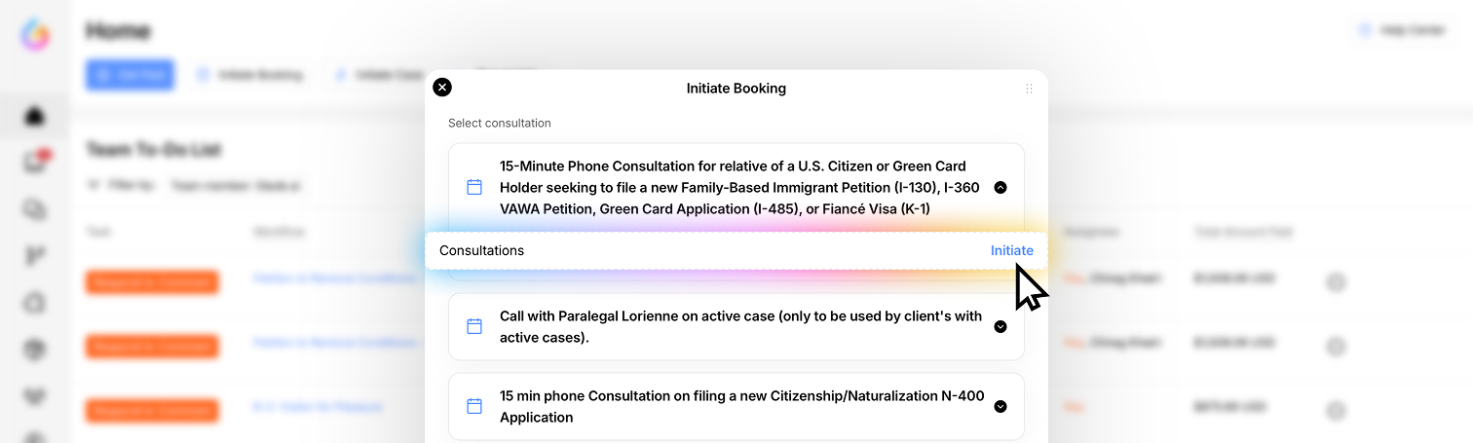Screen dimensions: 1473x443
Task: Click the blue button under Home heading
Action: tap(130, 75)
